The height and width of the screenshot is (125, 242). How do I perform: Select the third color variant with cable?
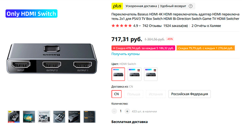click(151, 74)
